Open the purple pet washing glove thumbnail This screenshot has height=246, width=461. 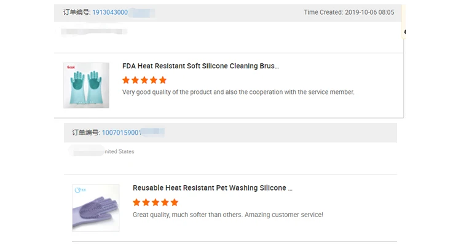pos(95,208)
